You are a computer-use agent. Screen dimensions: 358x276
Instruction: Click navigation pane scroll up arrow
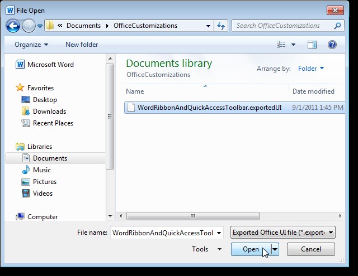110,59
